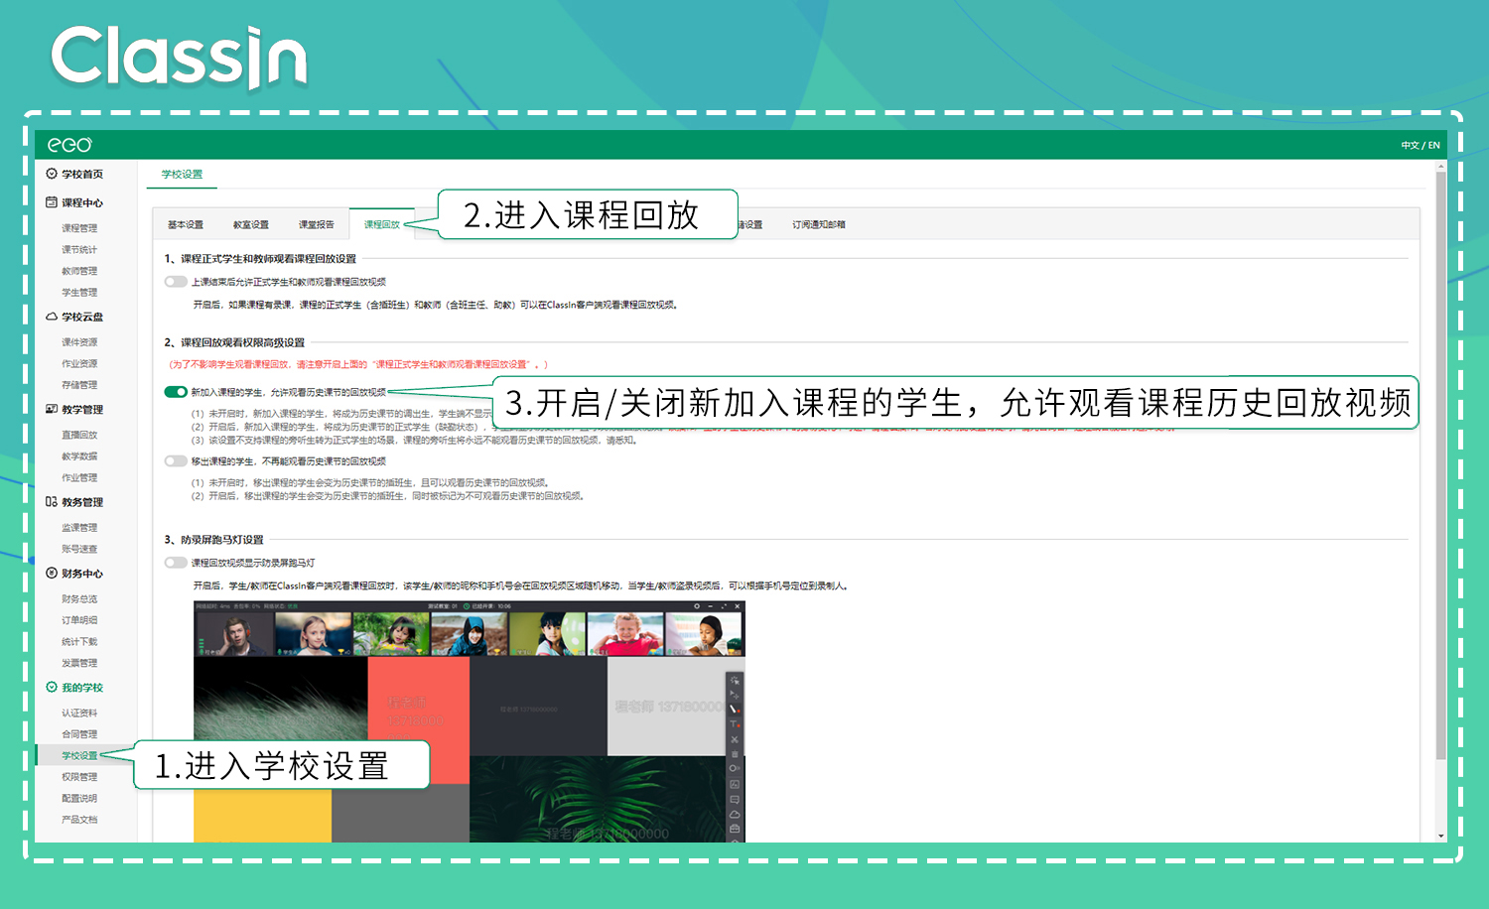This screenshot has width=1489, height=909.
Task: Open 教学数据 in the sidebar
Action: tap(79, 456)
